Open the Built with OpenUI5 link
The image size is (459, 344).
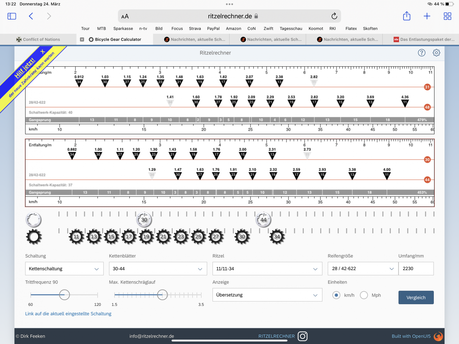(x=411, y=336)
